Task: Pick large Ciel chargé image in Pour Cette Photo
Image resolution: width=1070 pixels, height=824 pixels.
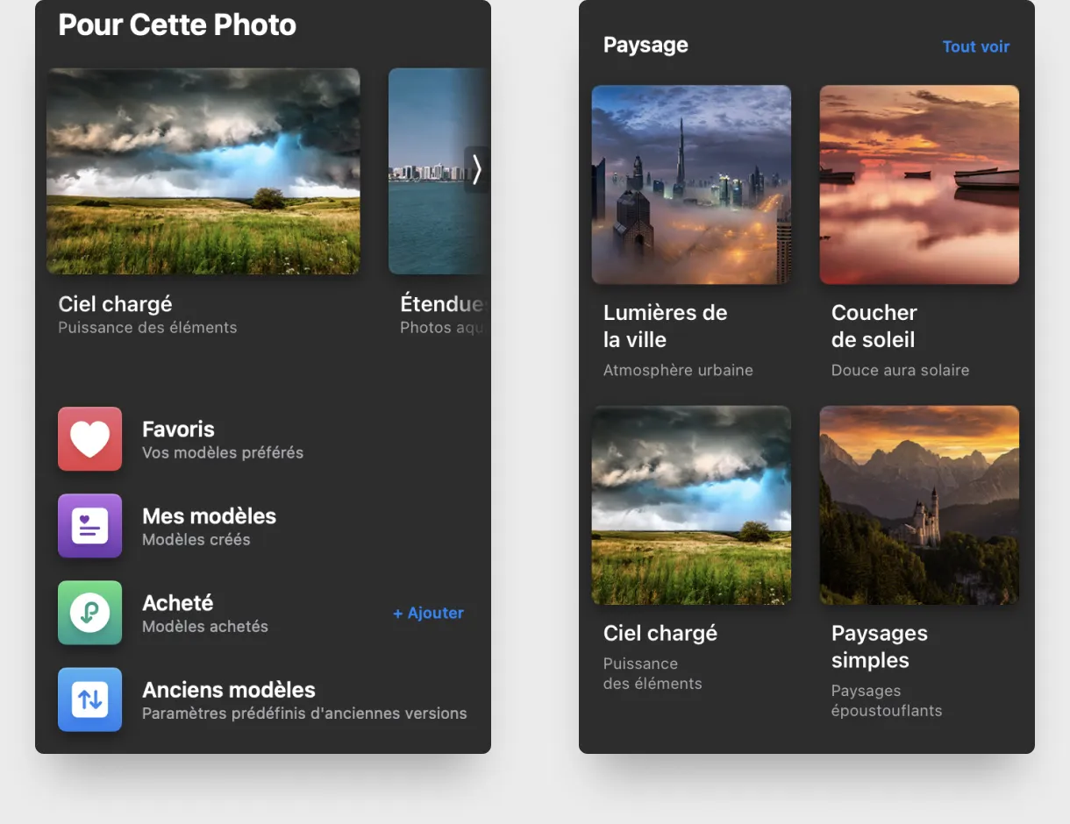Action: coord(203,171)
